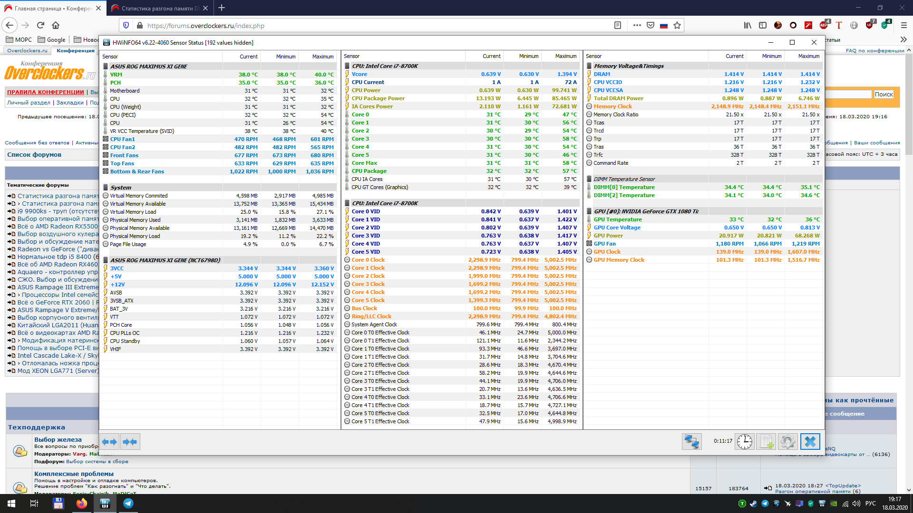Viewport: 913px width, 513px height.
Task: Open Adblock Plus extension icon
Action: (x=824, y=25)
